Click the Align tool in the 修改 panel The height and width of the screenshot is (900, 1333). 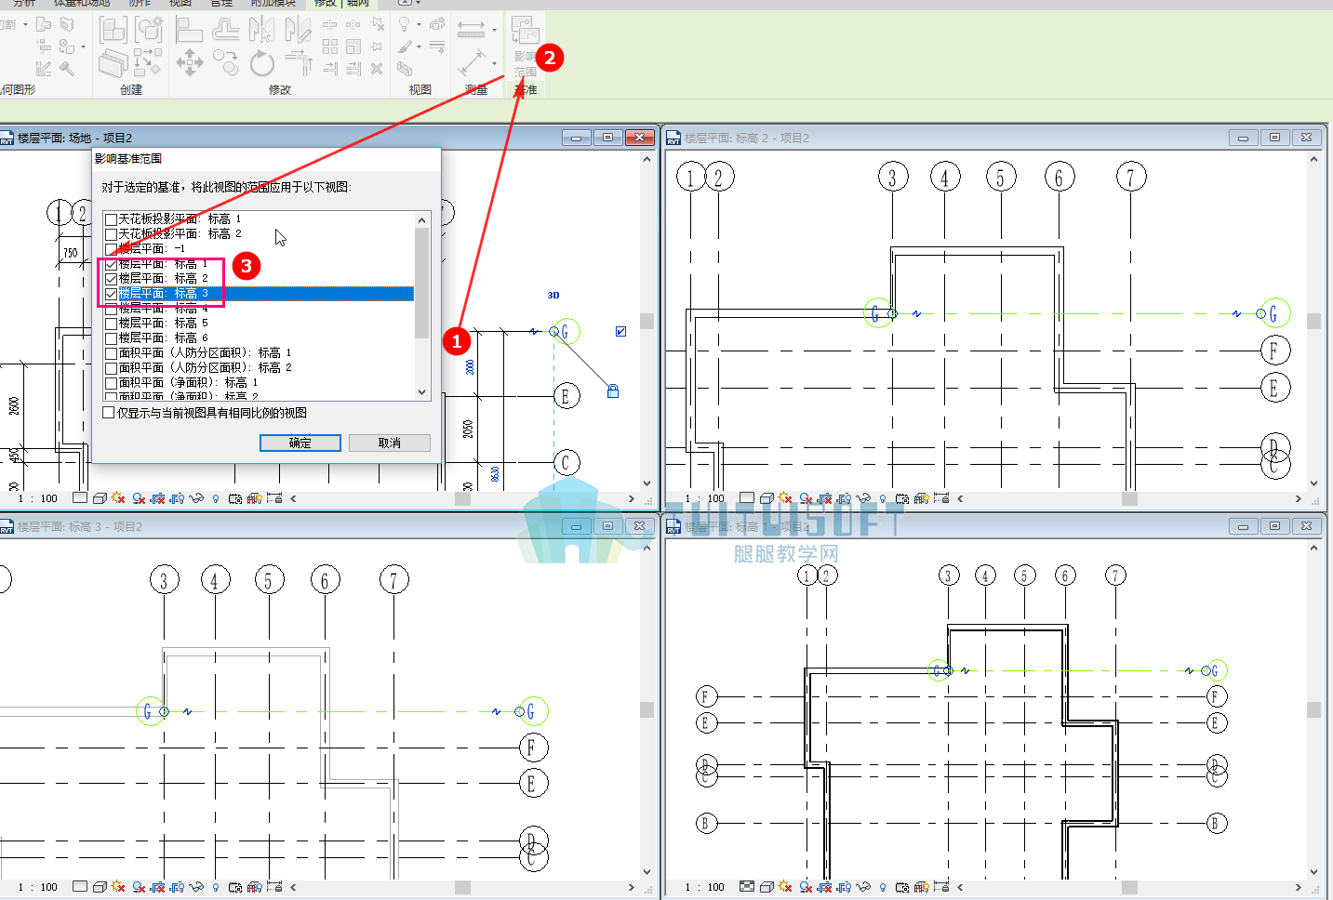click(189, 30)
